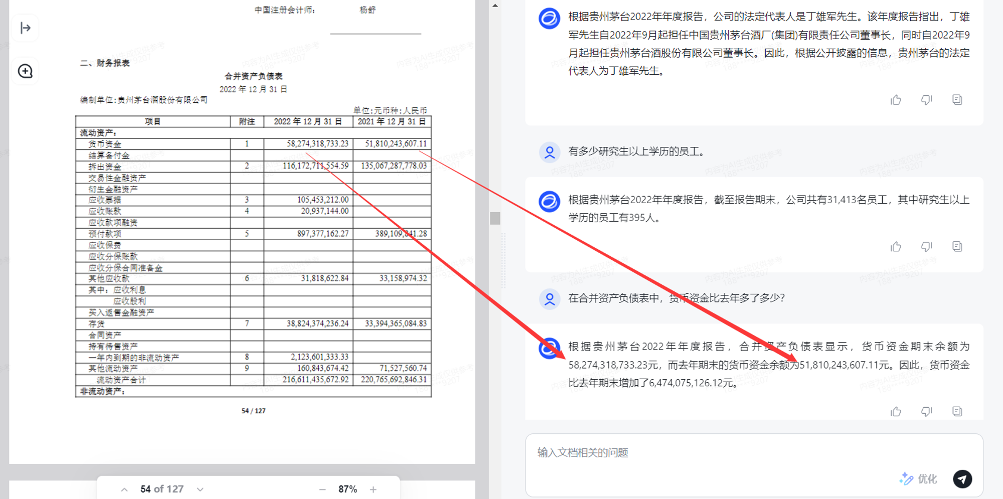Image resolution: width=1003 pixels, height=499 pixels.
Task: Send the question with arrow button
Action: [x=962, y=479]
